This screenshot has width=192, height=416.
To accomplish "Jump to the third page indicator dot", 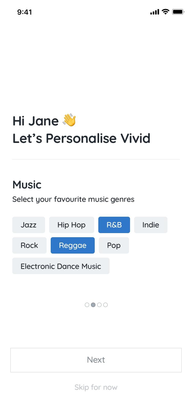I will pos(99,305).
